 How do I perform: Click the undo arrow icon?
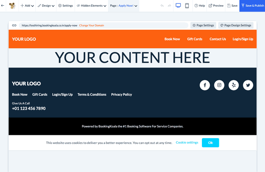[162, 6]
